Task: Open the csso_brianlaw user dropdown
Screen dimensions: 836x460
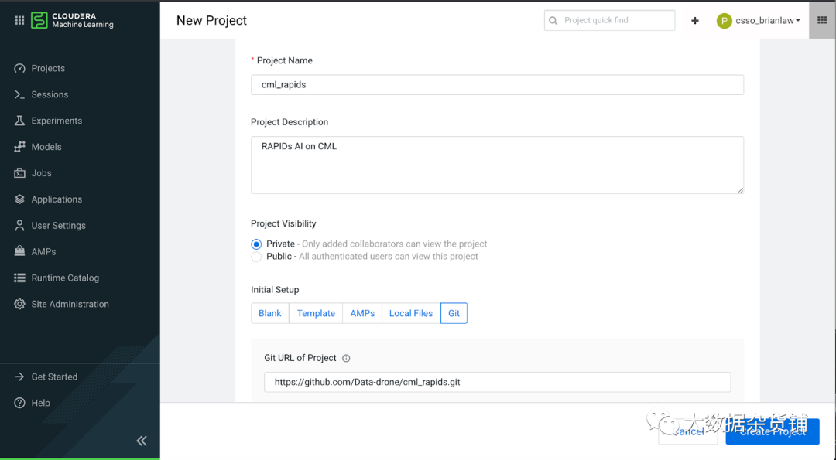Action: point(759,21)
